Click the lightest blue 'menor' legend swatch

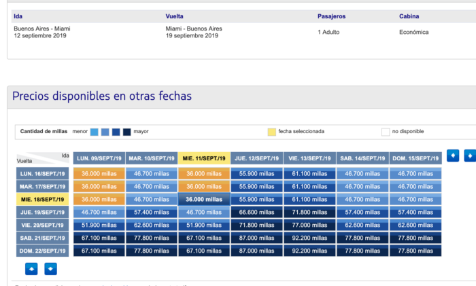pyautogui.click(x=95, y=132)
